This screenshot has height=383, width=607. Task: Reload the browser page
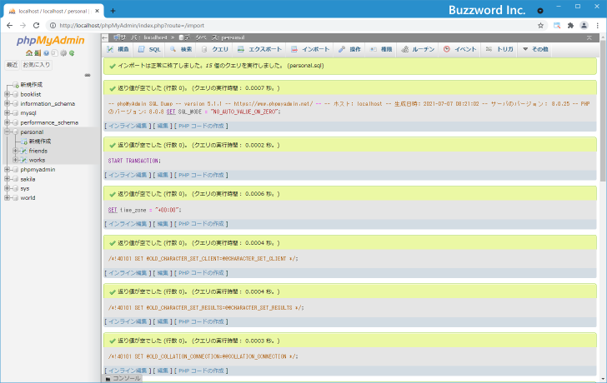pyautogui.click(x=37, y=26)
